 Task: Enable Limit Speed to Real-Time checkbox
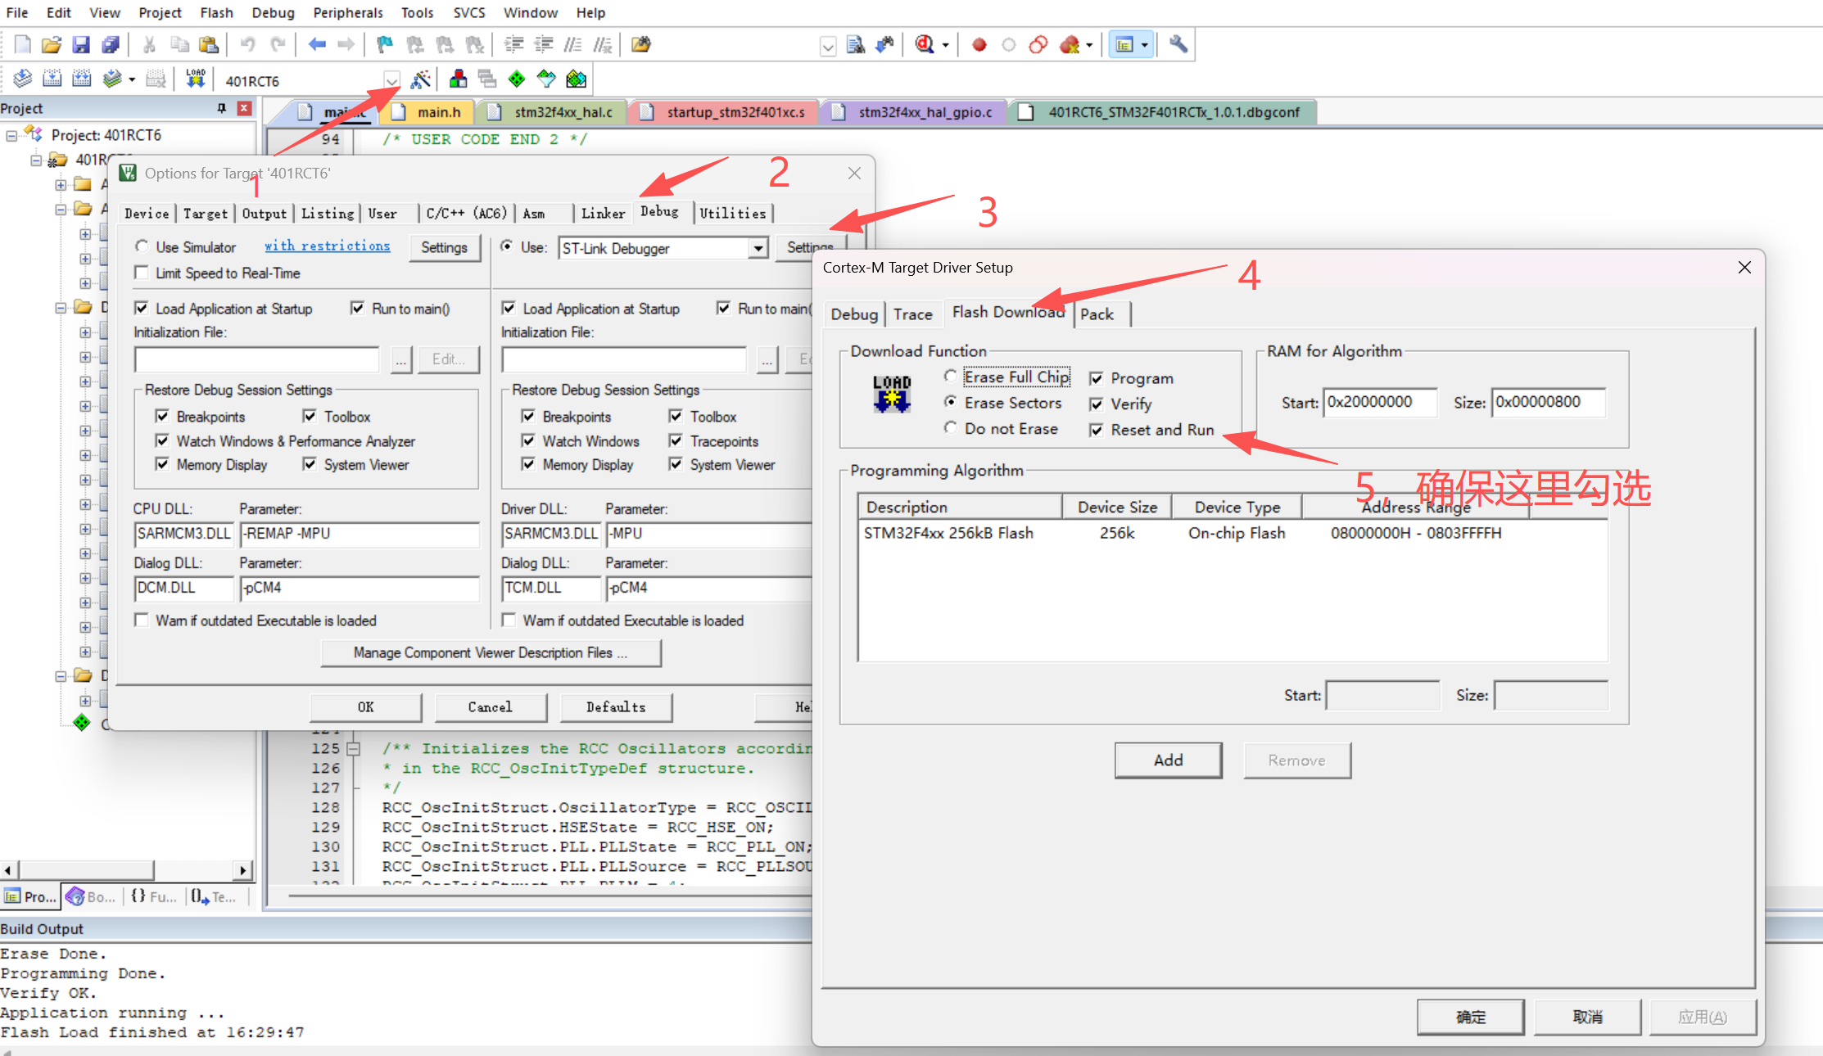point(142,273)
